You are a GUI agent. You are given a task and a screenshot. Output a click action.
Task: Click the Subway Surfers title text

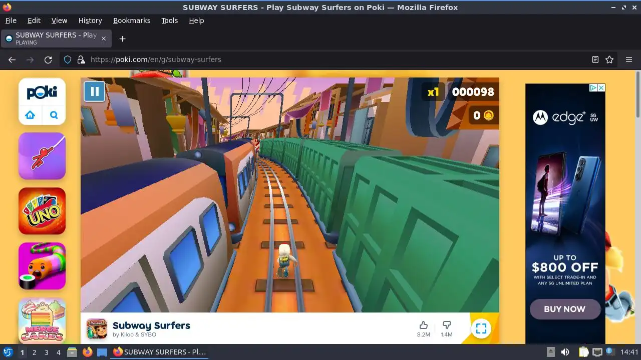pos(151,325)
